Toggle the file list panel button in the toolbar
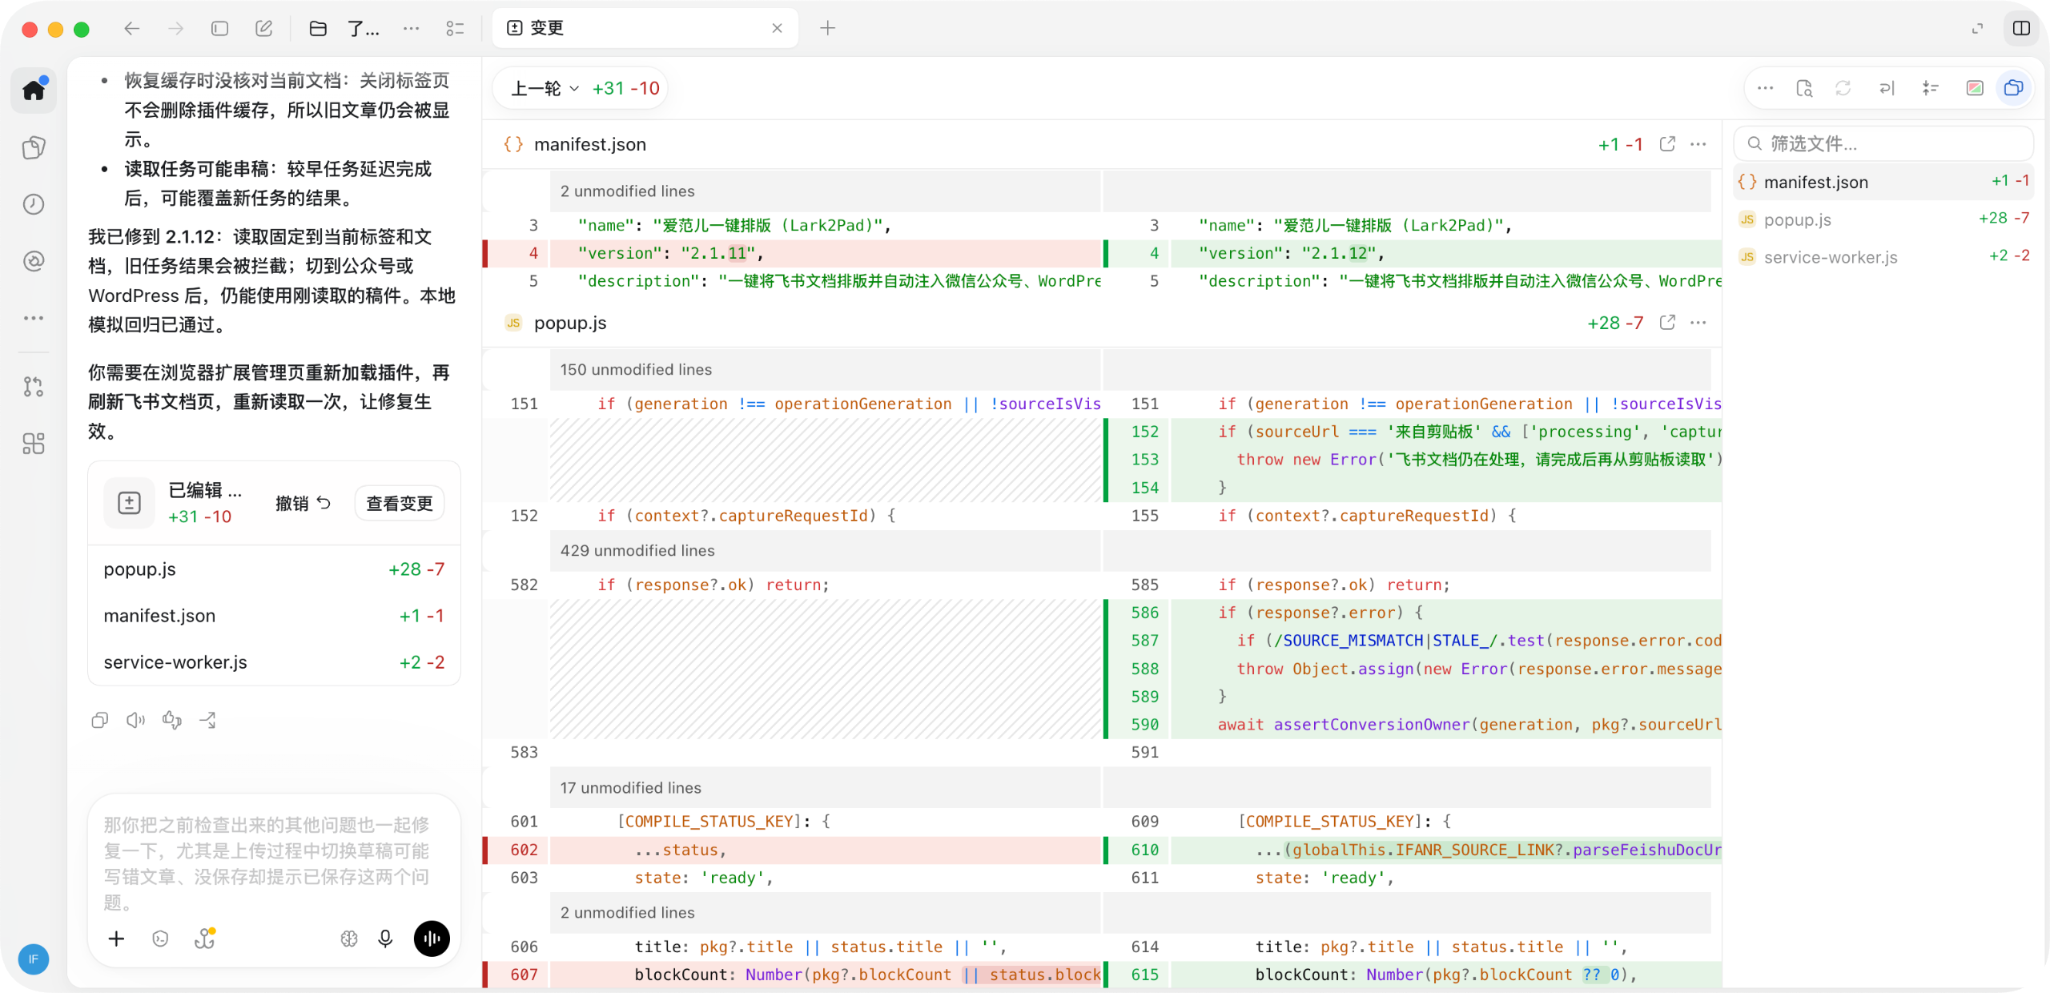The width and height of the screenshot is (2050, 993). (x=2013, y=88)
